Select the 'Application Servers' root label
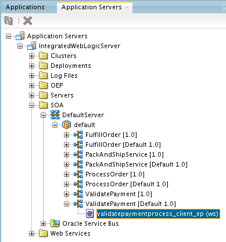This screenshot has height=242, width=226. click(x=58, y=36)
